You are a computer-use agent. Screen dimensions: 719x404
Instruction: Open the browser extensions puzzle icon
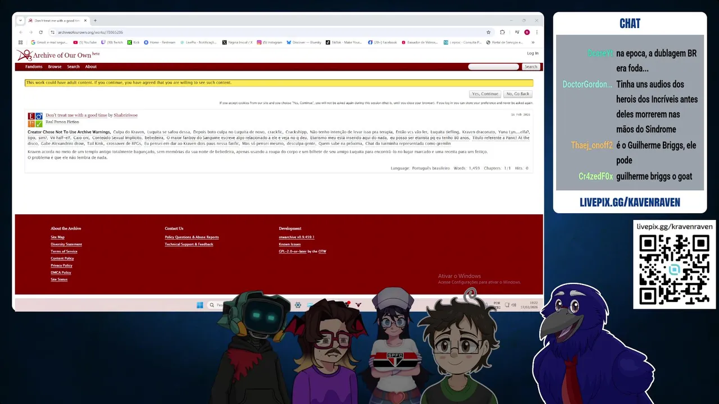pos(502,32)
